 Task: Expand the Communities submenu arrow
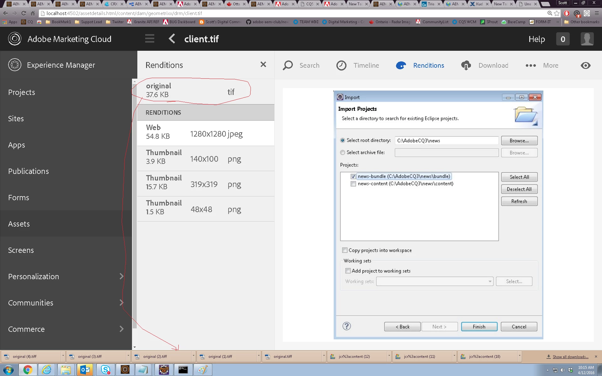coord(122,302)
